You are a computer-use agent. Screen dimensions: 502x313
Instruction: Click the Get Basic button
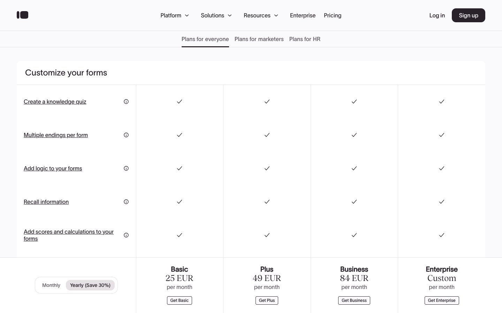179,300
